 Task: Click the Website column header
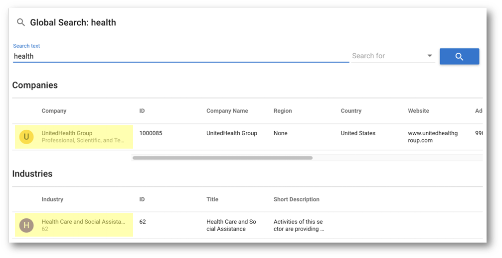tap(418, 111)
